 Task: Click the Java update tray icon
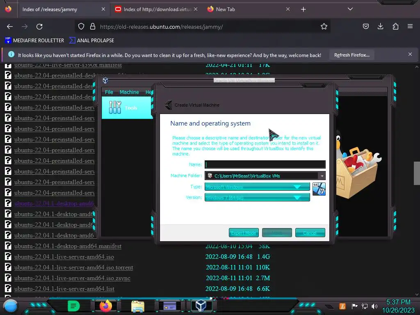tap(342, 306)
